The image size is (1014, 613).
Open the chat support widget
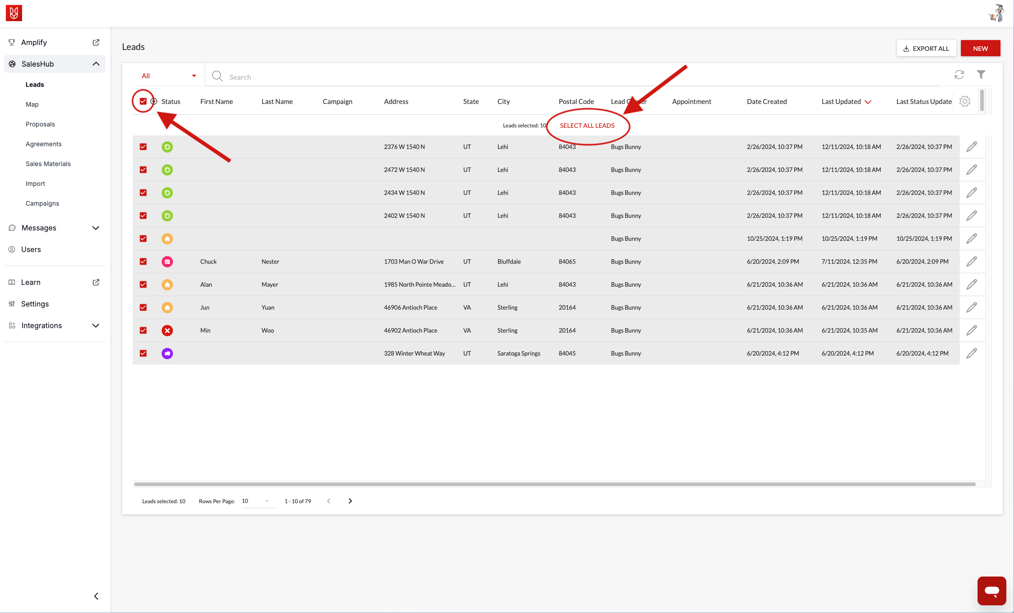coord(991,590)
